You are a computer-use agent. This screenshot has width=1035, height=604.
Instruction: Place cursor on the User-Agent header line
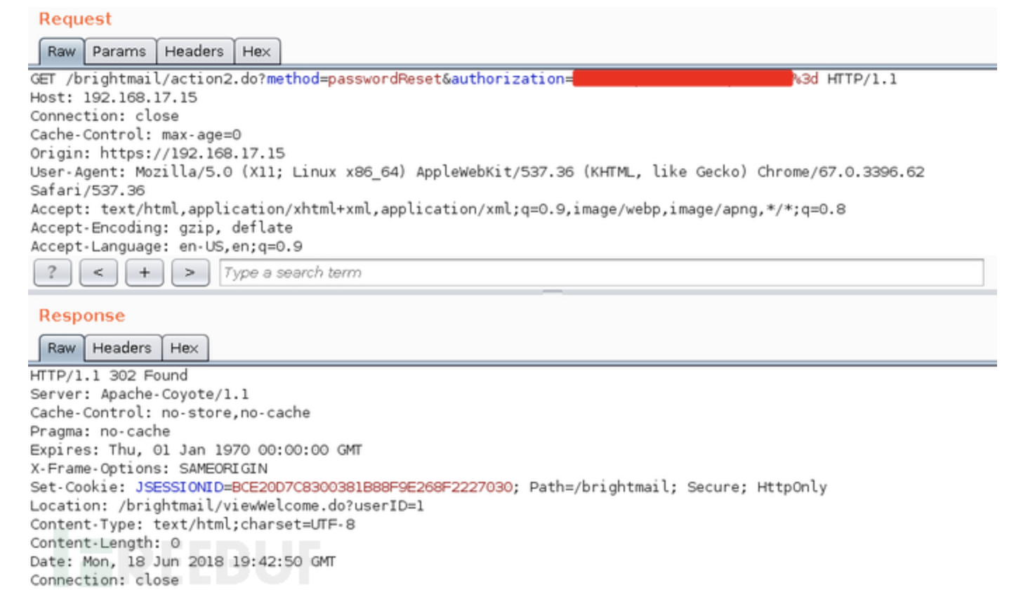476,172
